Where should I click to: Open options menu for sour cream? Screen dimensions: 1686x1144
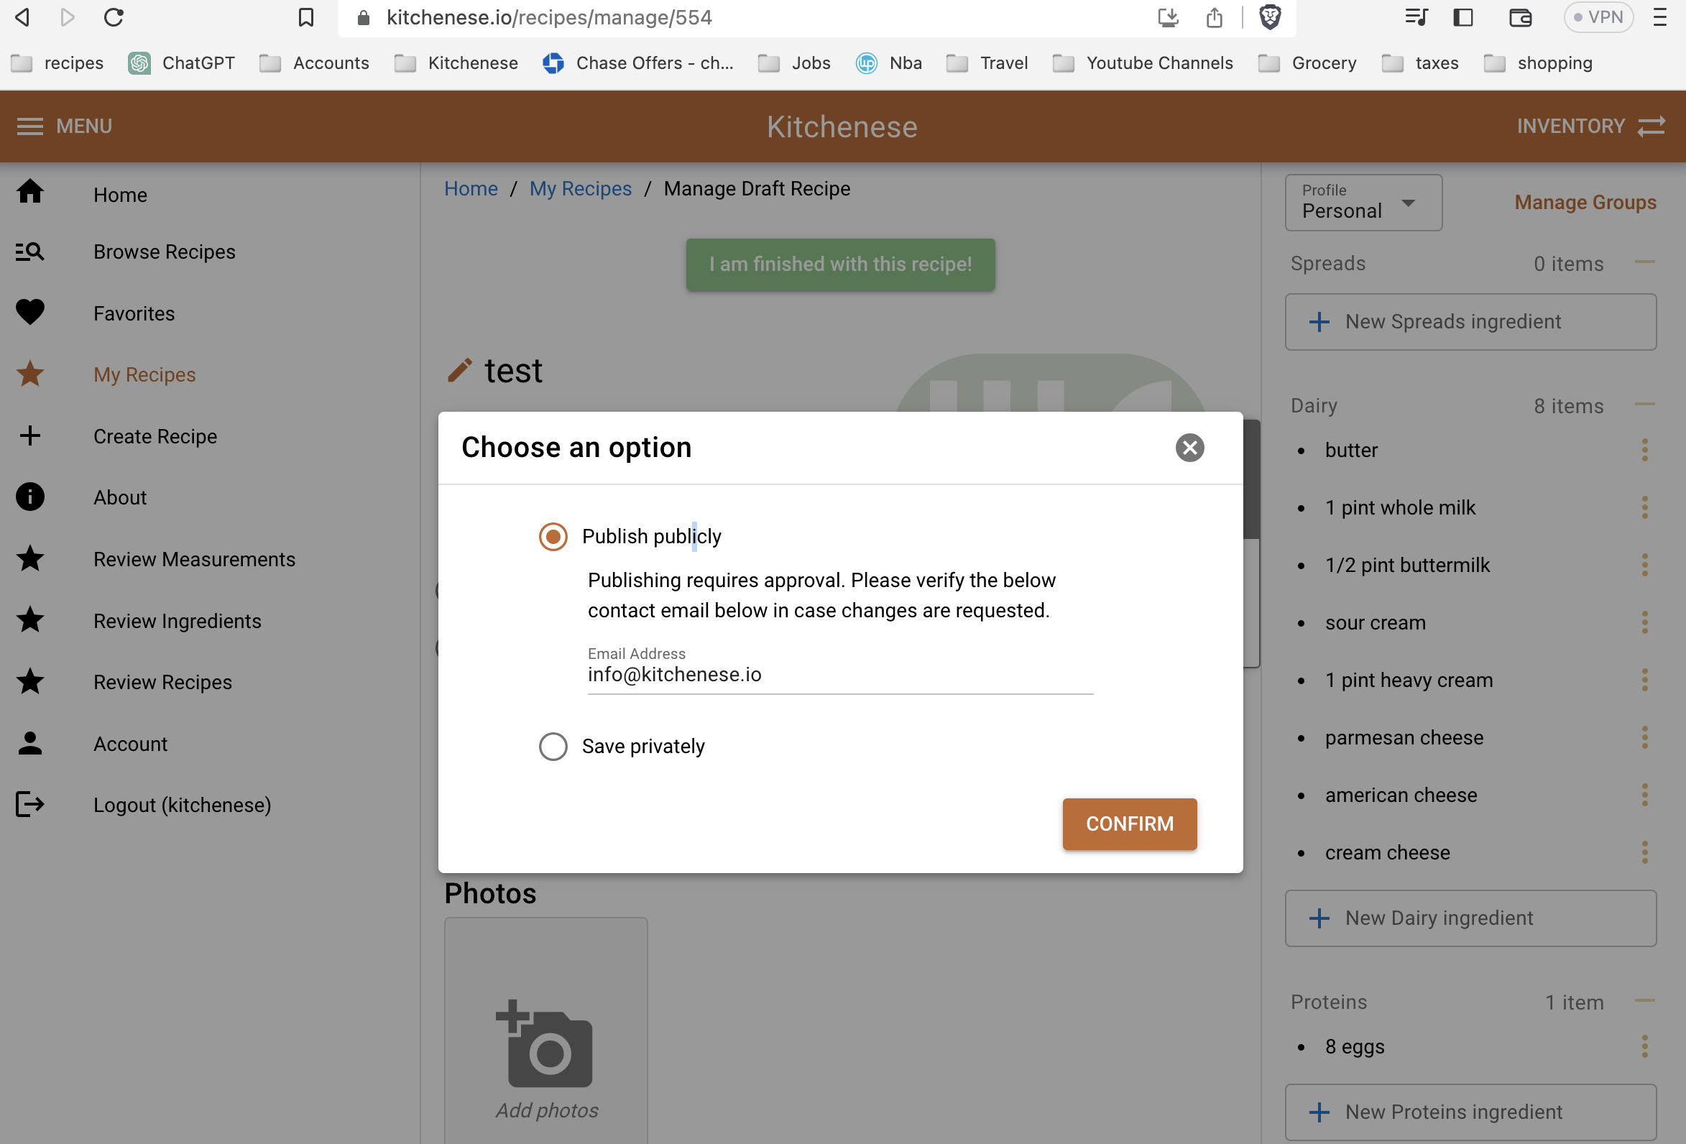pos(1644,622)
